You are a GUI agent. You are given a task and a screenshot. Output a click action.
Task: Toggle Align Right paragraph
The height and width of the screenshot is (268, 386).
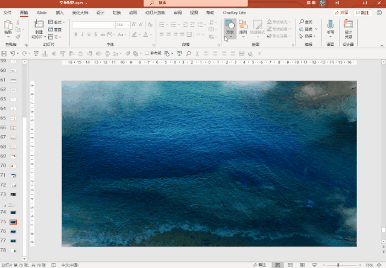pos(176,34)
